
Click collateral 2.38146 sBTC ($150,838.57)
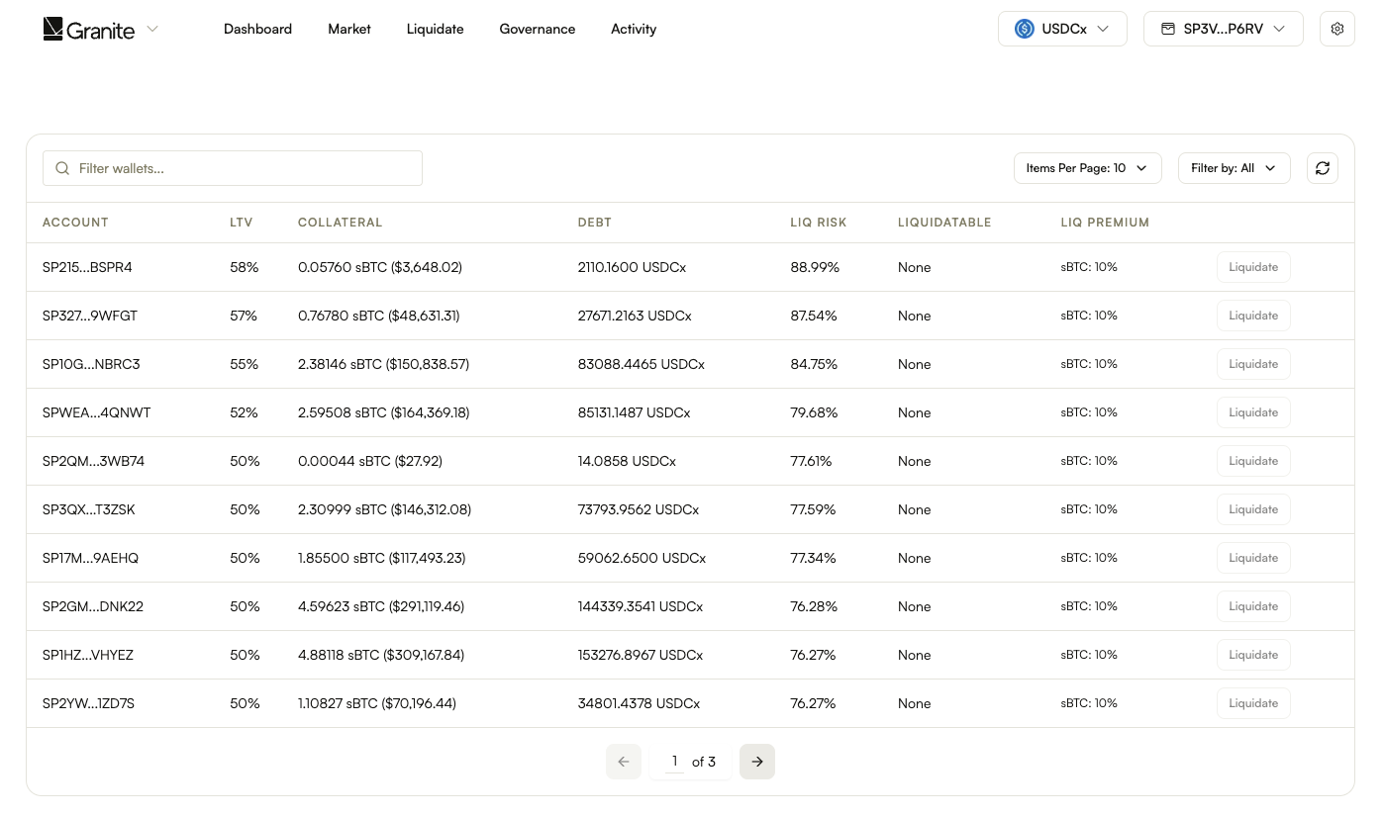tap(383, 364)
